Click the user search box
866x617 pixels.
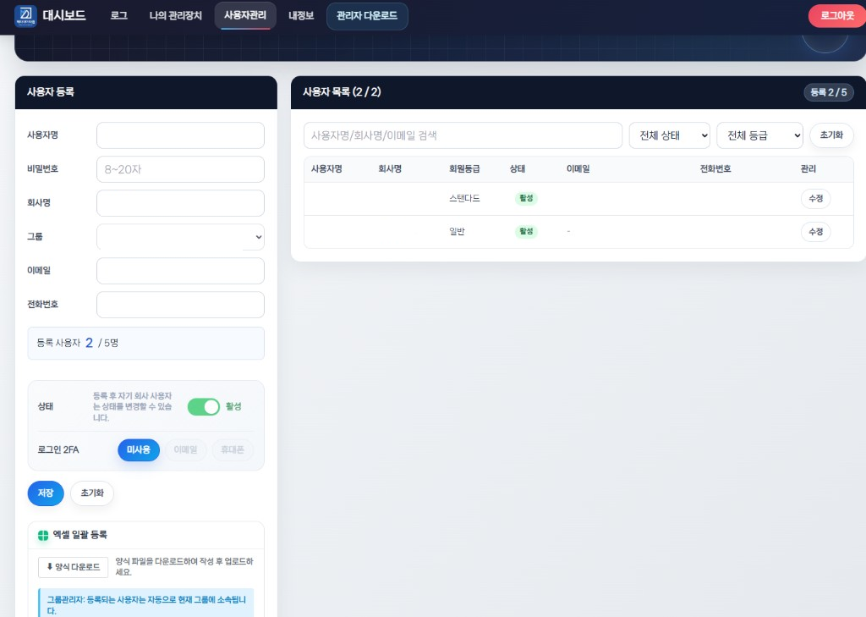point(463,135)
